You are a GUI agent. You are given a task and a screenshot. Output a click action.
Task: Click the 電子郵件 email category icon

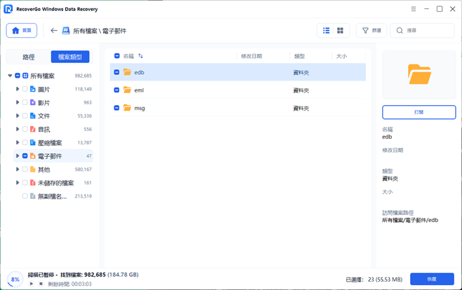click(33, 156)
